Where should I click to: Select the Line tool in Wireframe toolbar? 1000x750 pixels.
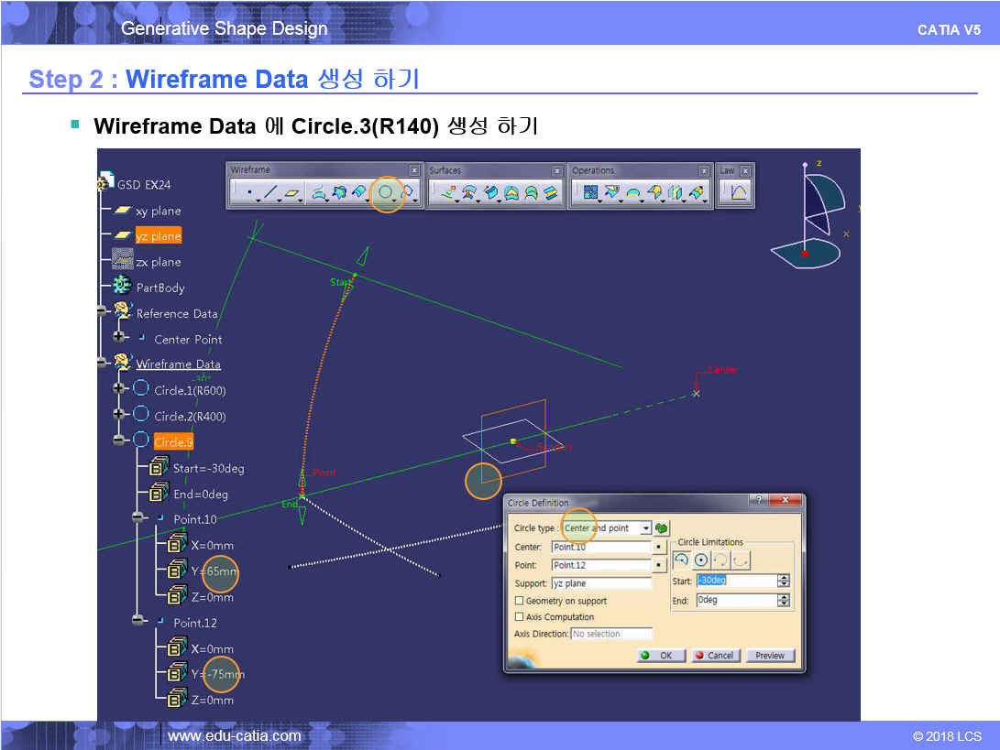pyautogui.click(x=269, y=193)
